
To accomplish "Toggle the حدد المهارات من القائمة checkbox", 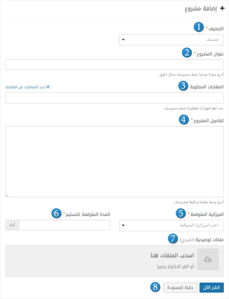I will click(48, 87).
